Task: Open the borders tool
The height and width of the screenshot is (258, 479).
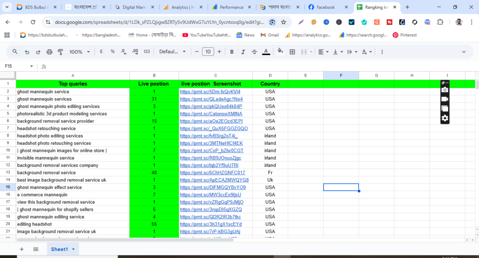Action: coord(292,52)
